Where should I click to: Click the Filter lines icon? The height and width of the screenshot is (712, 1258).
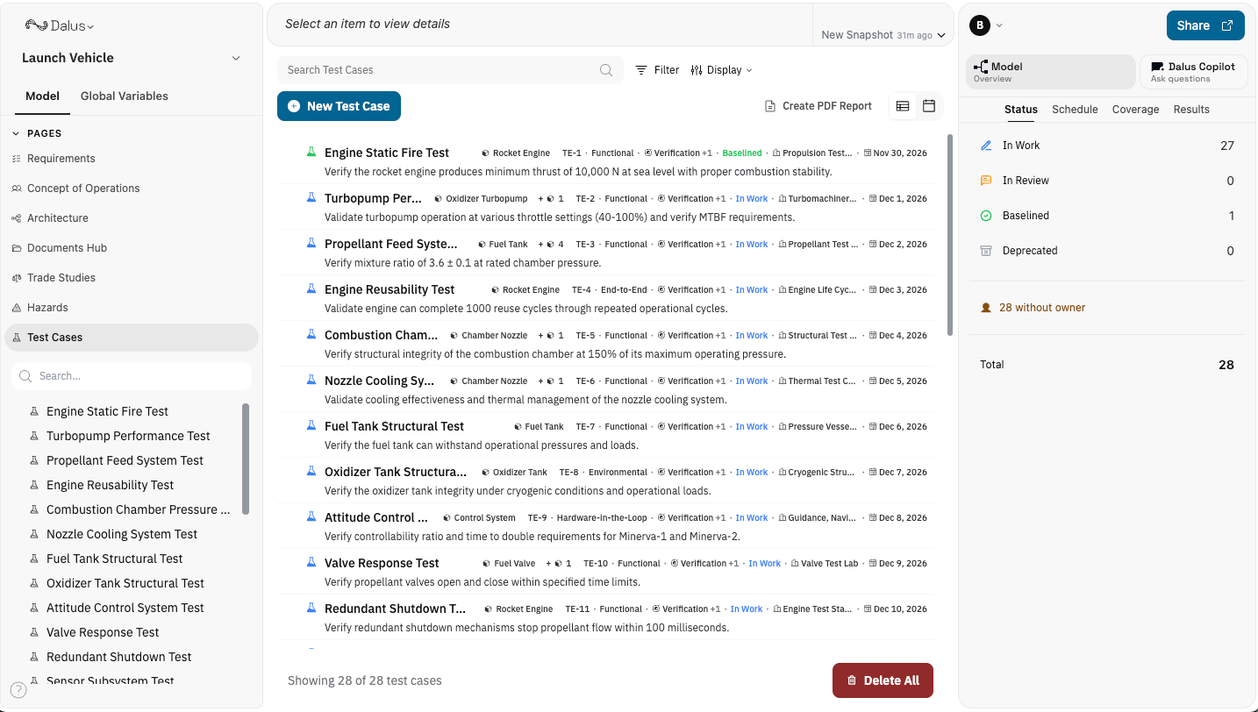[641, 70]
